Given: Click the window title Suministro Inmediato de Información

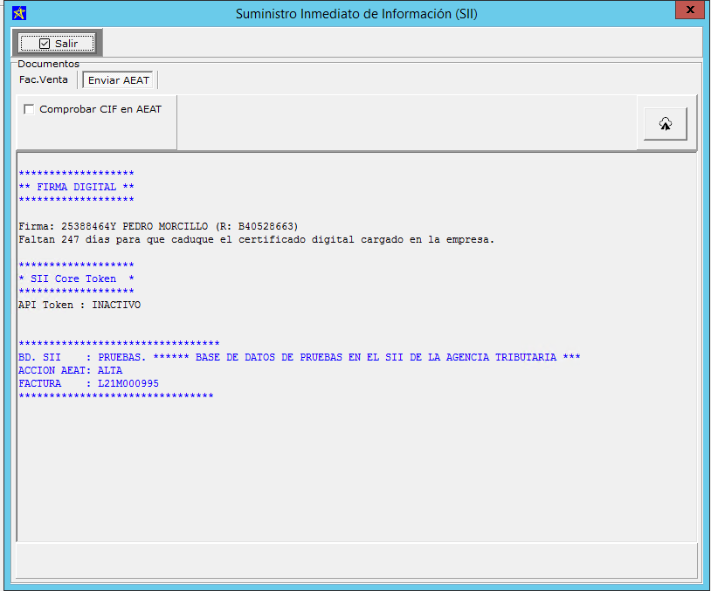Looking at the screenshot, I should click(x=356, y=13).
